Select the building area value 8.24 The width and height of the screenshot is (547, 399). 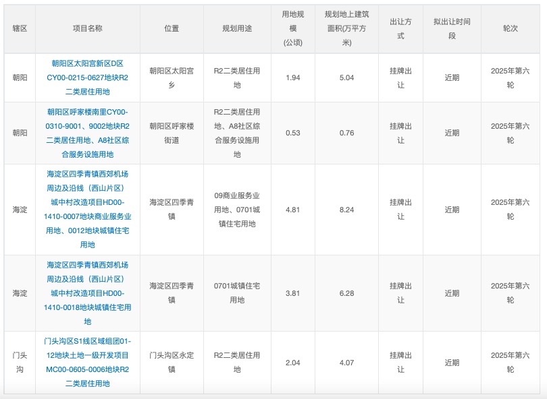pos(346,210)
